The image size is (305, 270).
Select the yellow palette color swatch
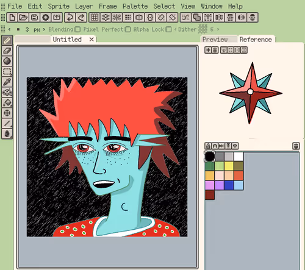click(x=229, y=166)
